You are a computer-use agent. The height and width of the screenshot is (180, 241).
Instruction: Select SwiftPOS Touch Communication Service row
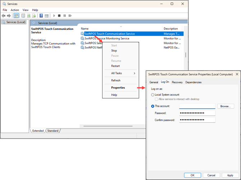pos(132,34)
